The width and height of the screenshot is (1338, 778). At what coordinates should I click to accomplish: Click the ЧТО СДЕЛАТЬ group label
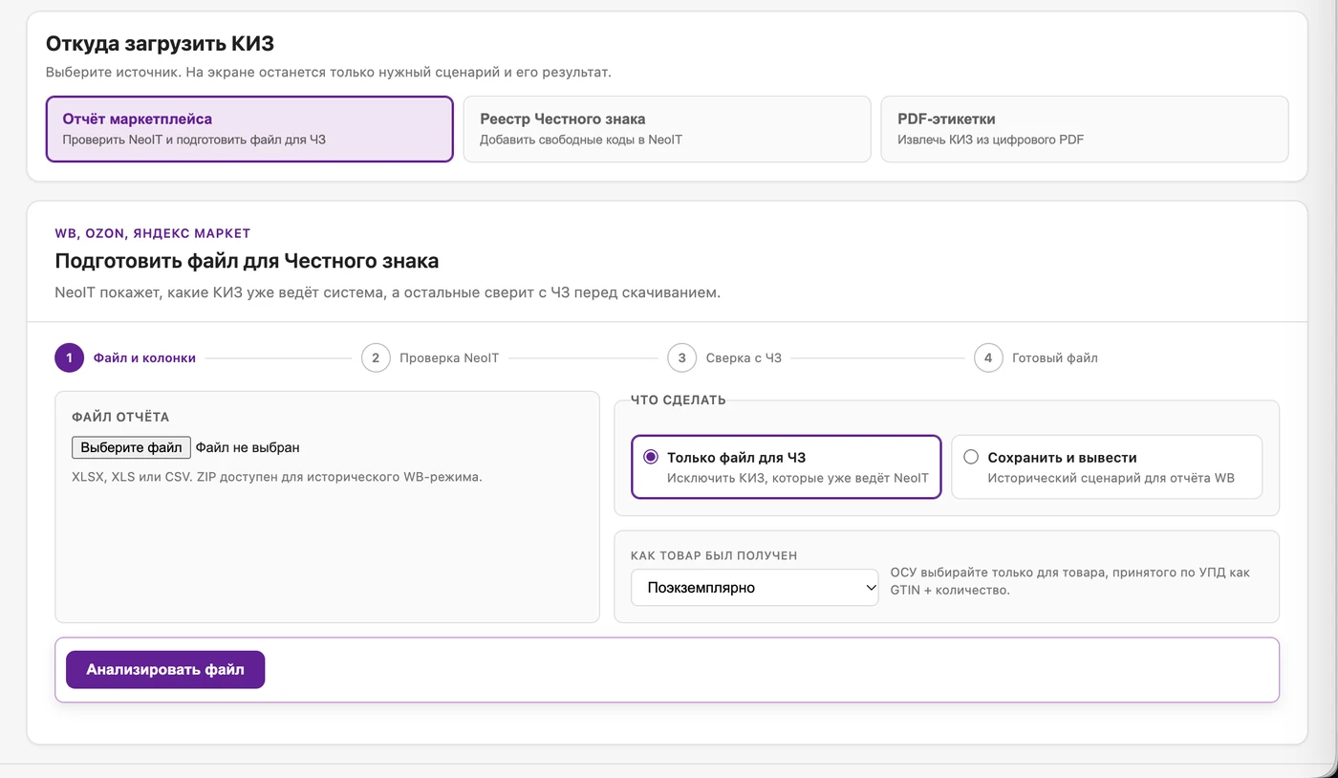click(679, 400)
